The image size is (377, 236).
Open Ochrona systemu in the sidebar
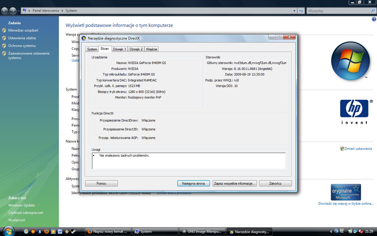click(22, 46)
